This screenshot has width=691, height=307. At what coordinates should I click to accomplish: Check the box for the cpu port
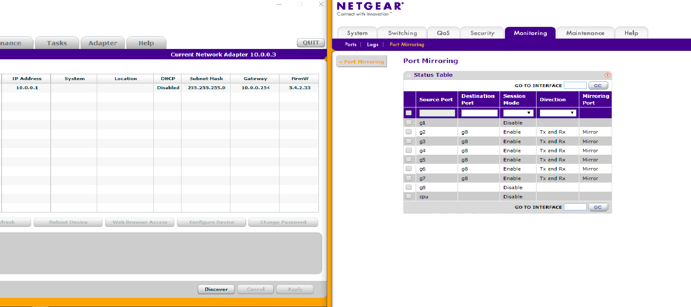(x=409, y=197)
